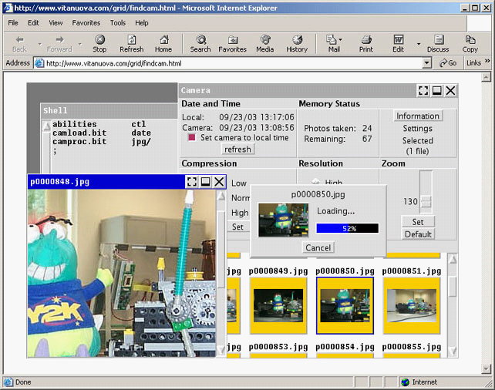Click the Information button in Camera panel

point(417,116)
